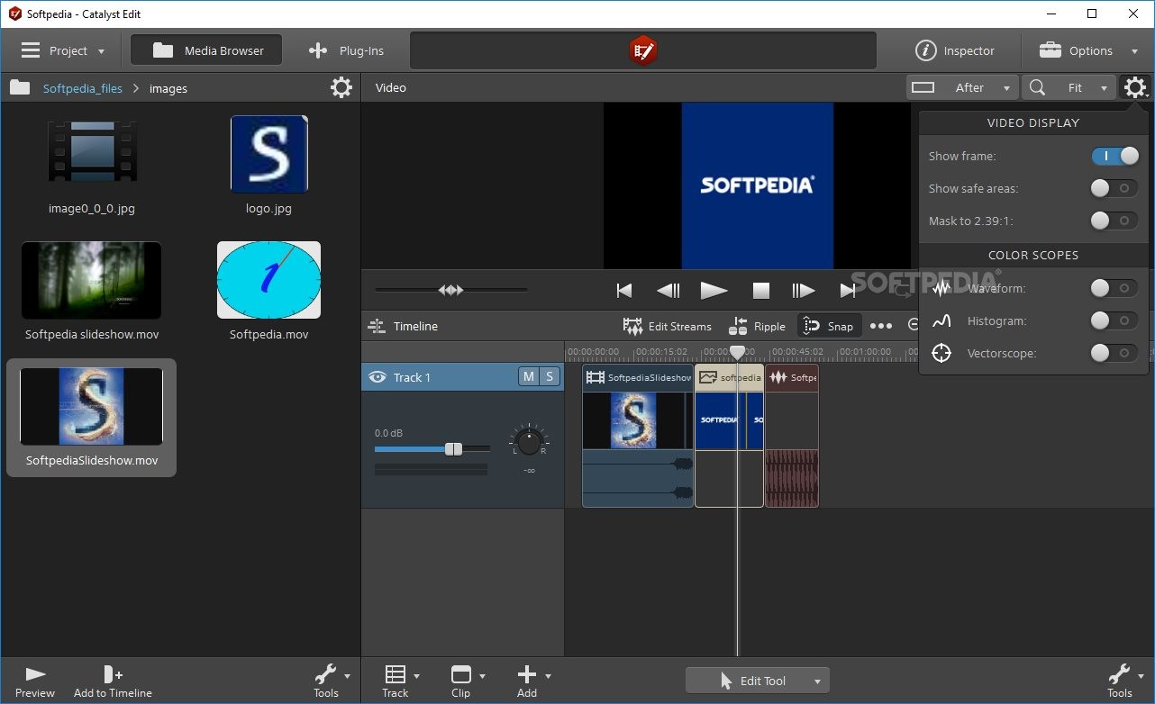Click the images breadcrumb folder
The width and height of the screenshot is (1155, 704).
coord(168,88)
